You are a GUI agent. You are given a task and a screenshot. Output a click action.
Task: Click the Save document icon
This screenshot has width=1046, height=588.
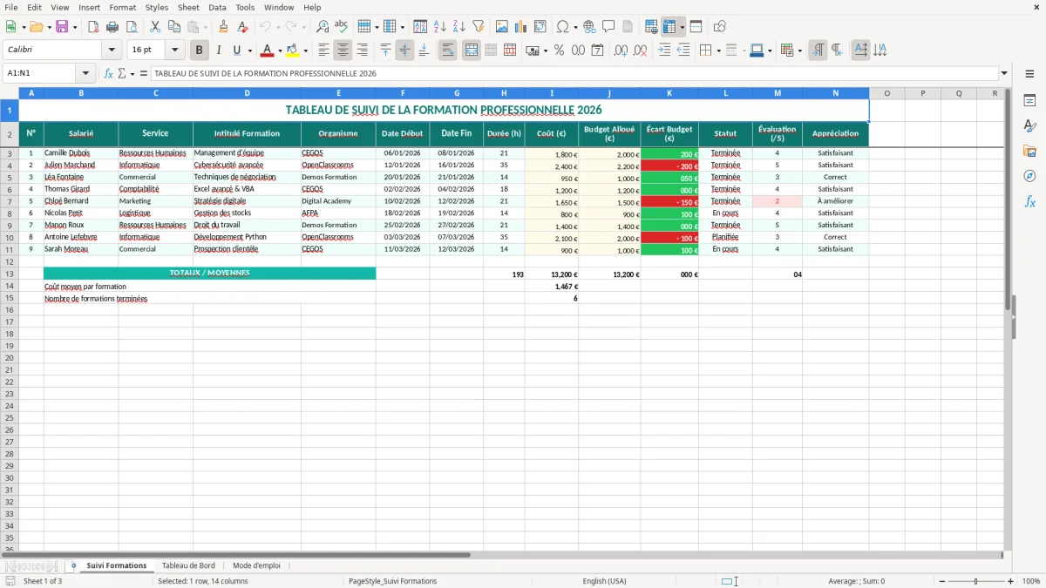point(62,27)
